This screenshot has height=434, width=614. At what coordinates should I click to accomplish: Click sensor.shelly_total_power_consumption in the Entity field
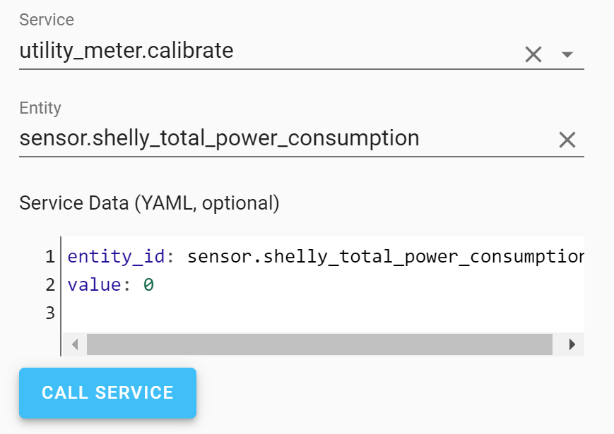pos(219,138)
